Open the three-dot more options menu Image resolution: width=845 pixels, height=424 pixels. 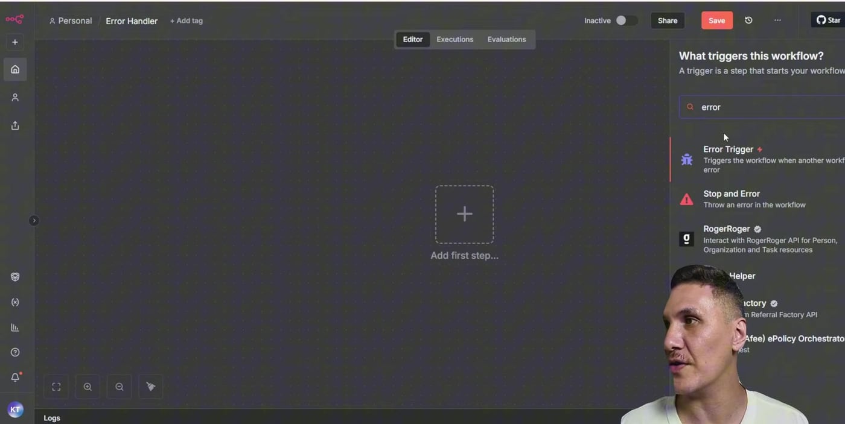[777, 21]
